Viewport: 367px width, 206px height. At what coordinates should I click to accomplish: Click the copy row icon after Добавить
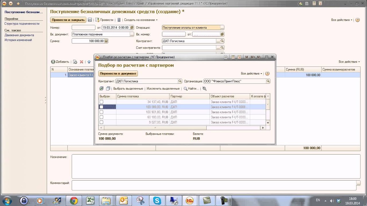75,62
